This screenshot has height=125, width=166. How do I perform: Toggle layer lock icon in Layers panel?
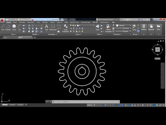click(x=75, y=25)
